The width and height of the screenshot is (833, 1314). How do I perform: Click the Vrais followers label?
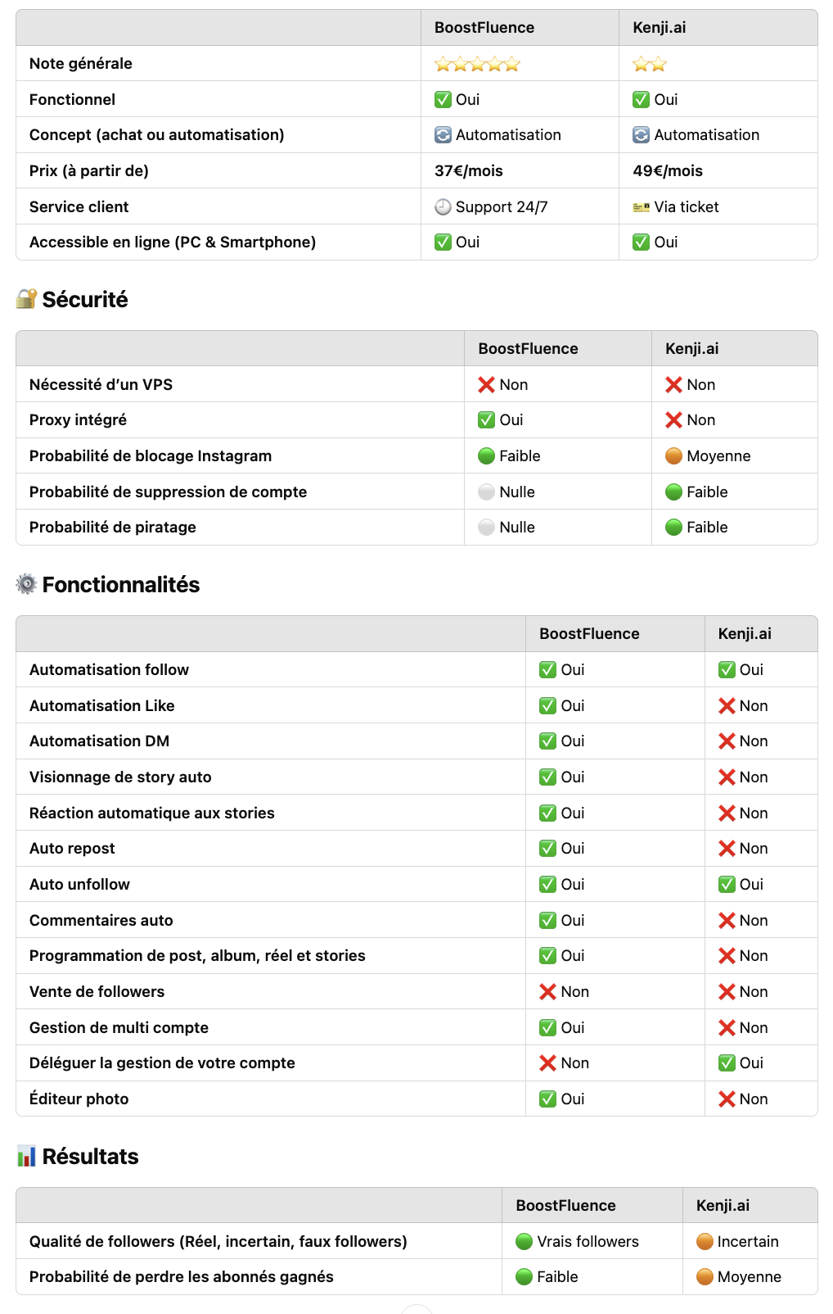pos(588,1242)
